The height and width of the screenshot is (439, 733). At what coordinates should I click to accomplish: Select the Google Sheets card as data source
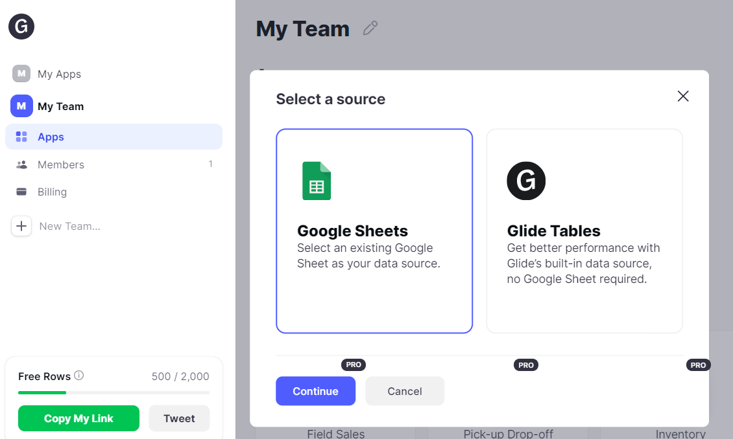(374, 231)
